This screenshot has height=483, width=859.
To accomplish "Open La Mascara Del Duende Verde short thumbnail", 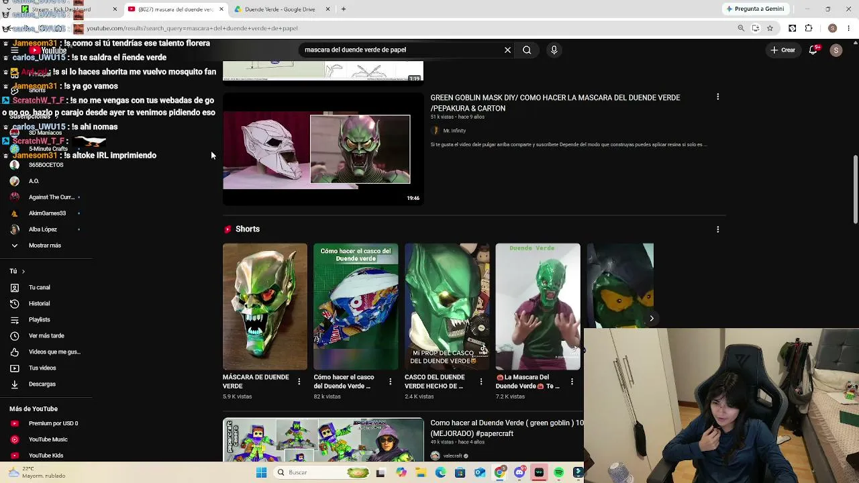I will 538,307.
